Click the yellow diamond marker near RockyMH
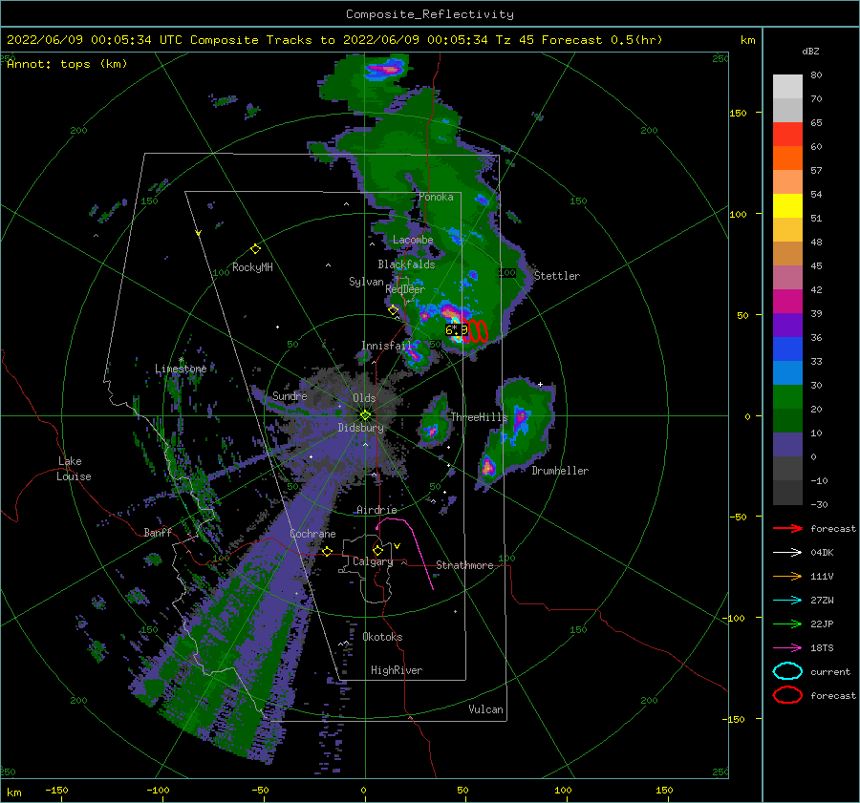860x803 pixels. (x=255, y=249)
